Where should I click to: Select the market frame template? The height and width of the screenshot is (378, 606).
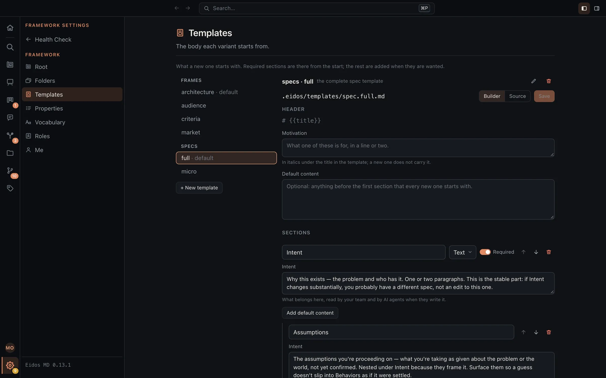(x=226, y=132)
